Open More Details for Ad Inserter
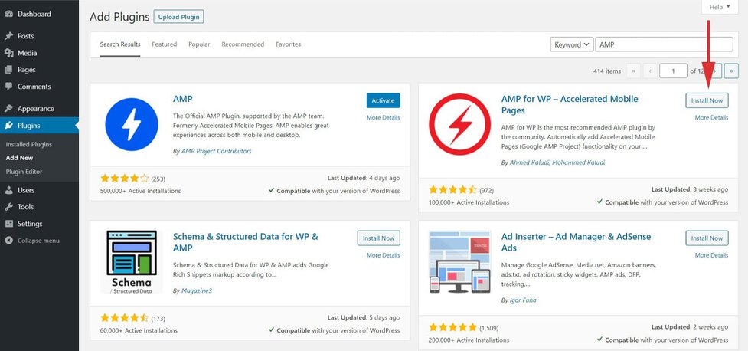 pos(711,256)
